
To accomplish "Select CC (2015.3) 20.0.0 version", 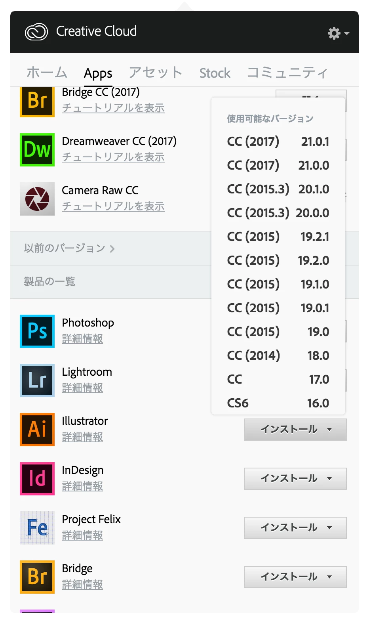I will (278, 213).
